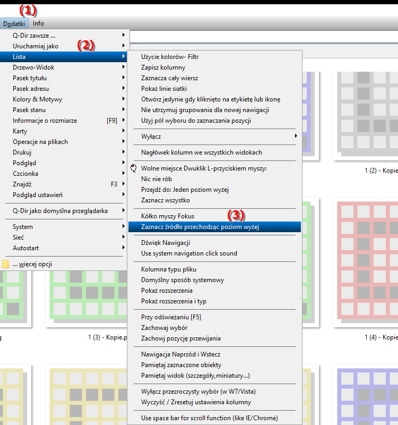This screenshot has width=398, height=425.
Task: Open the Info menu
Action: pyautogui.click(x=38, y=23)
